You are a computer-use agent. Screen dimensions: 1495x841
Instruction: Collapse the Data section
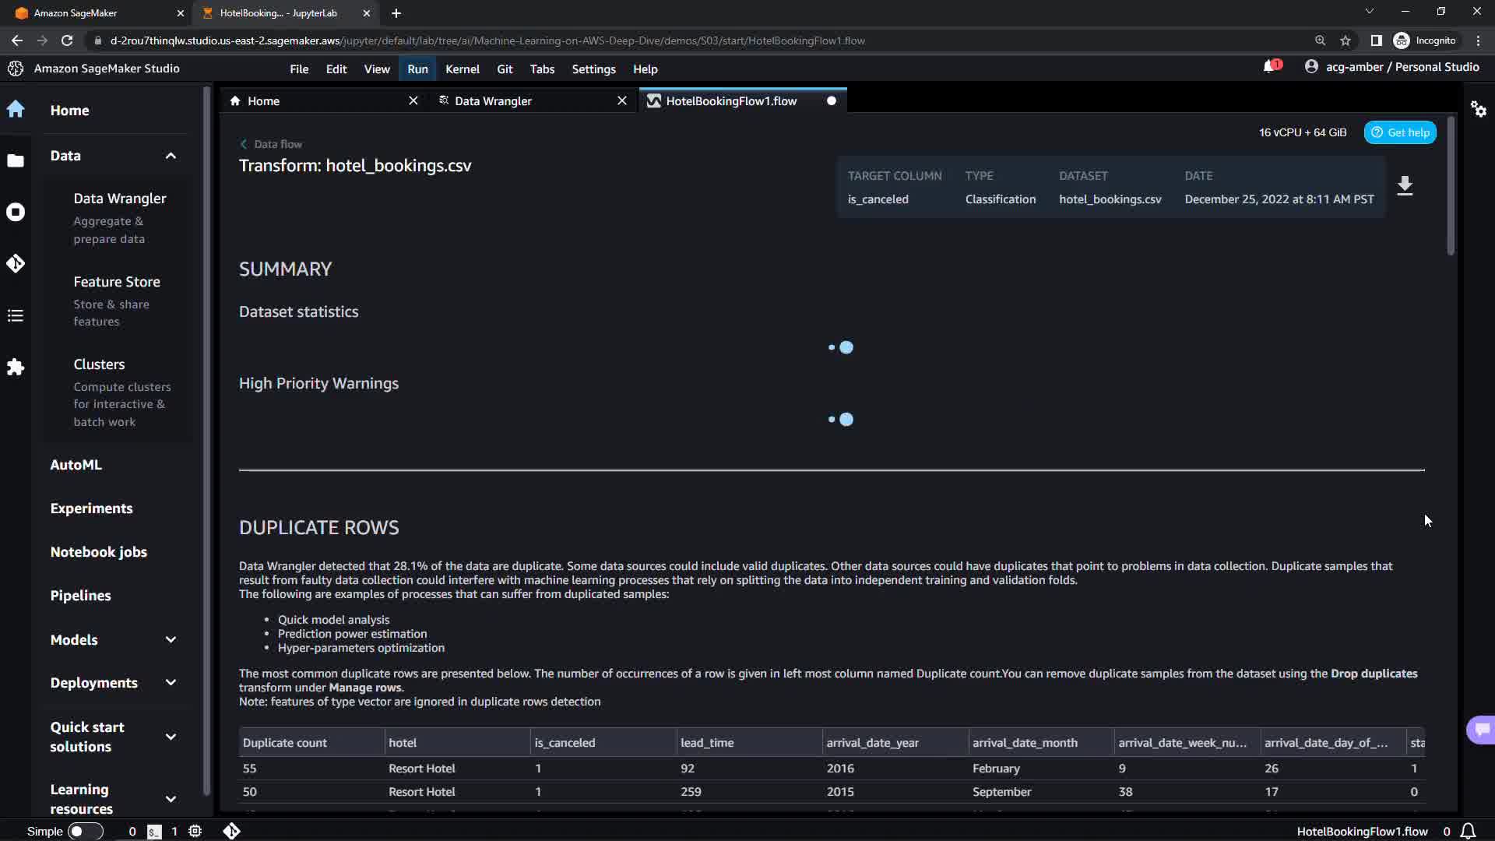point(171,156)
